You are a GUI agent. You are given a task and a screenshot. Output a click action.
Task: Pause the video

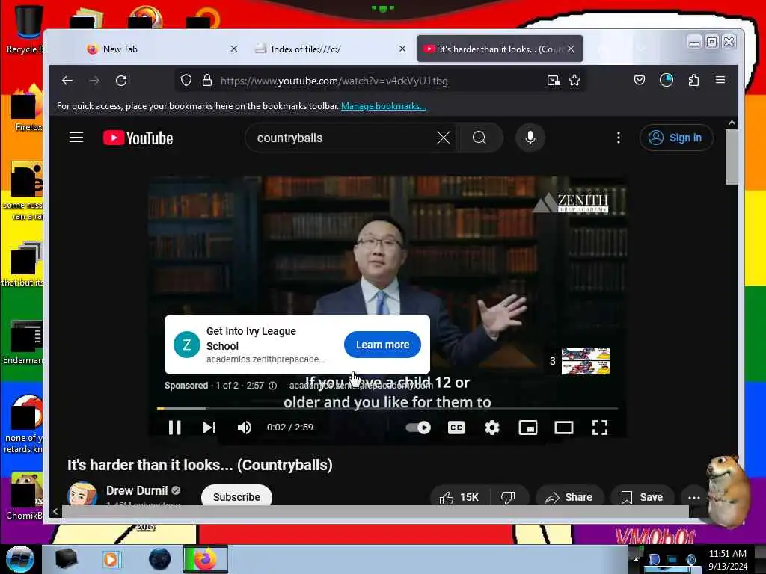[x=174, y=428]
